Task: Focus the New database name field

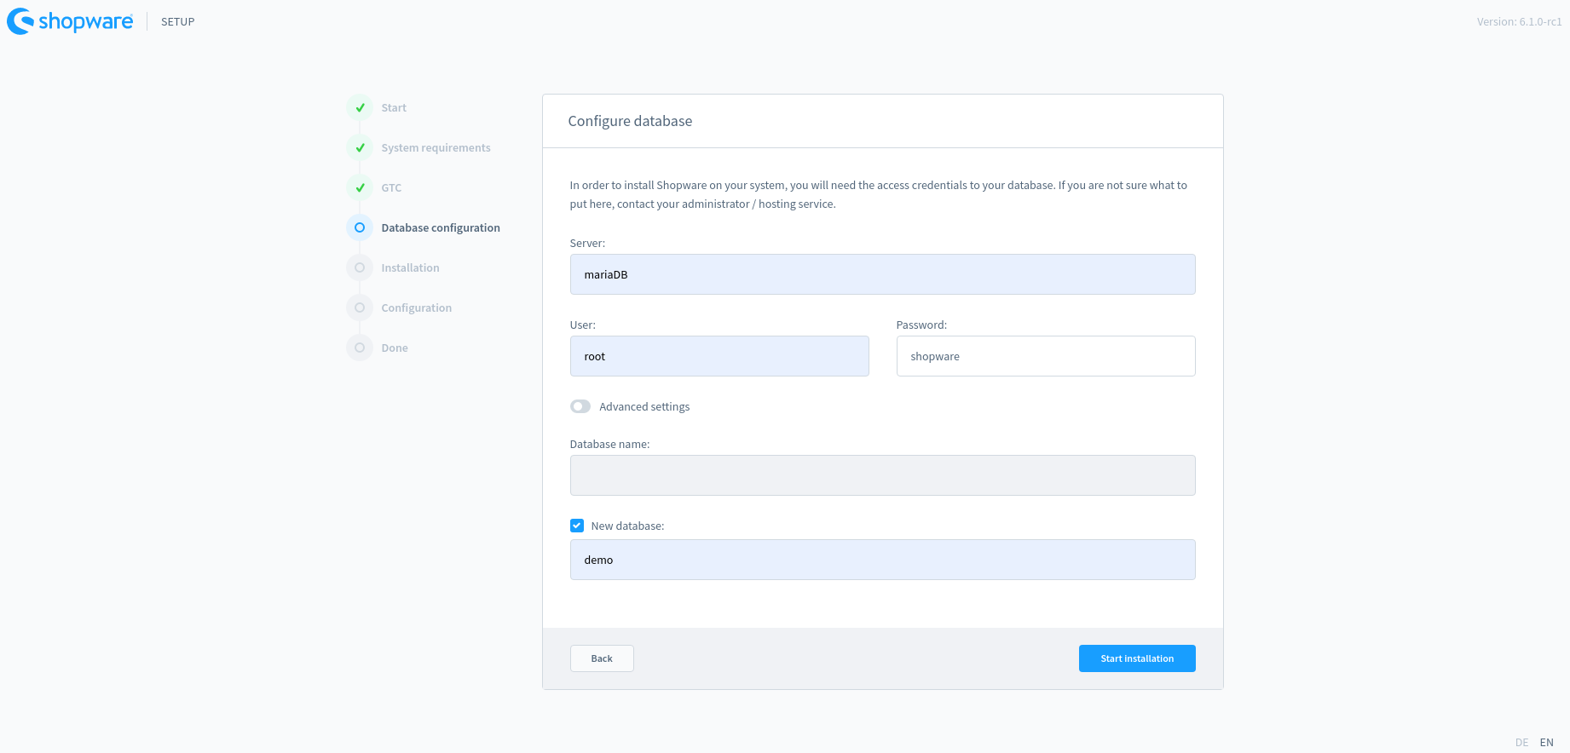Action: [x=883, y=560]
